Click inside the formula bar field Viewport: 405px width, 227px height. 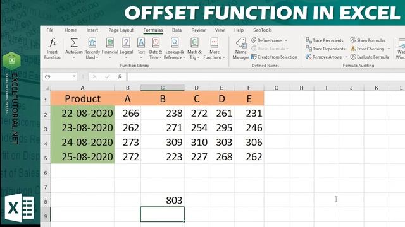coord(266,76)
